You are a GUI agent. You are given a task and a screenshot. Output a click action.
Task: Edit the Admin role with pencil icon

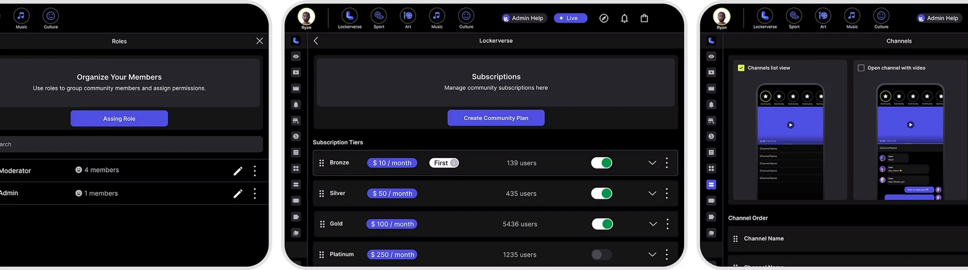click(238, 194)
